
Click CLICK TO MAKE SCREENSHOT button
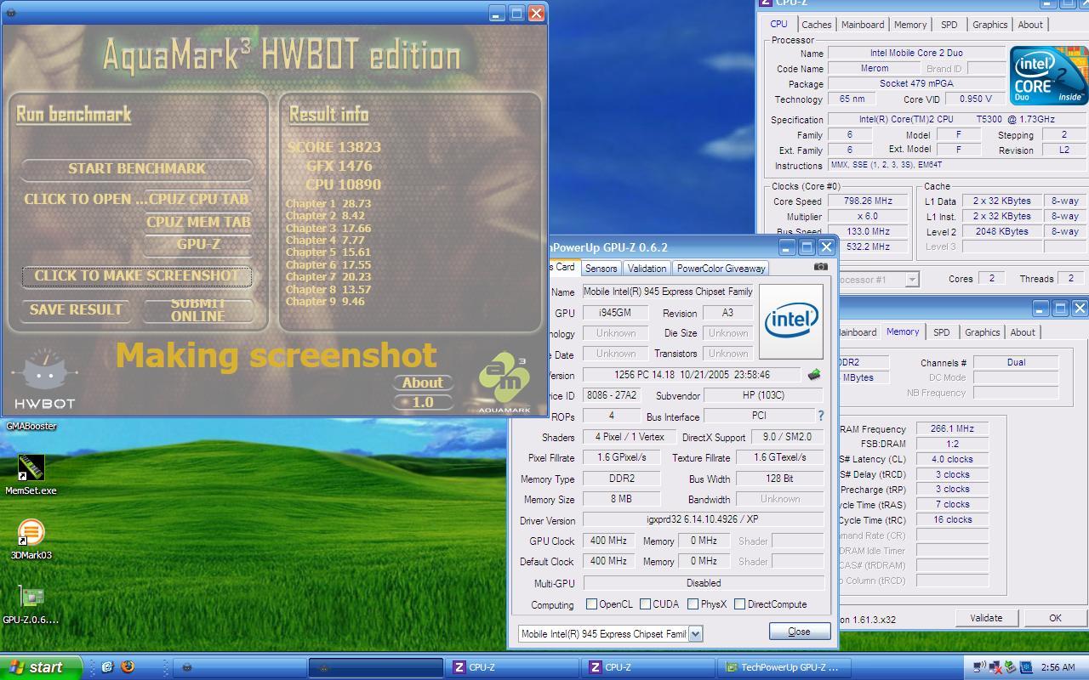(137, 275)
